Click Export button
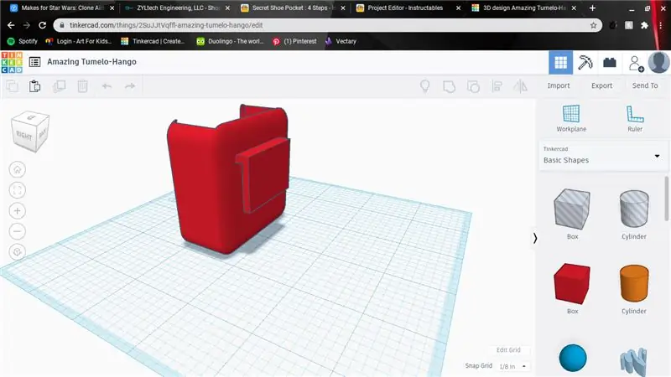 click(601, 85)
